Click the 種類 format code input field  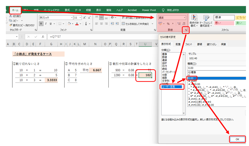tap(216, 68)
